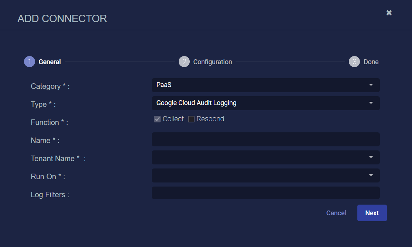Enable the Respond function checkbox
The image size is (412, 247).
(191, 119)
